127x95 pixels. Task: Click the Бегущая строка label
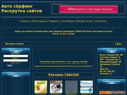pyautogui.click(x=14, y=44)
